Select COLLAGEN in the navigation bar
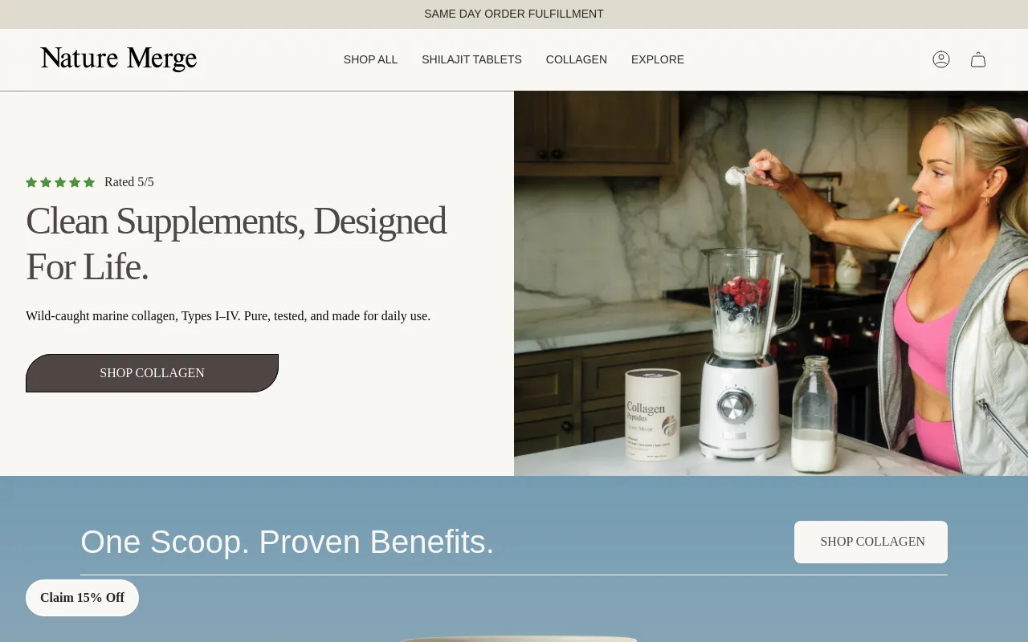The height and width of the screenshot is (642, 1028). coord(577,59)
